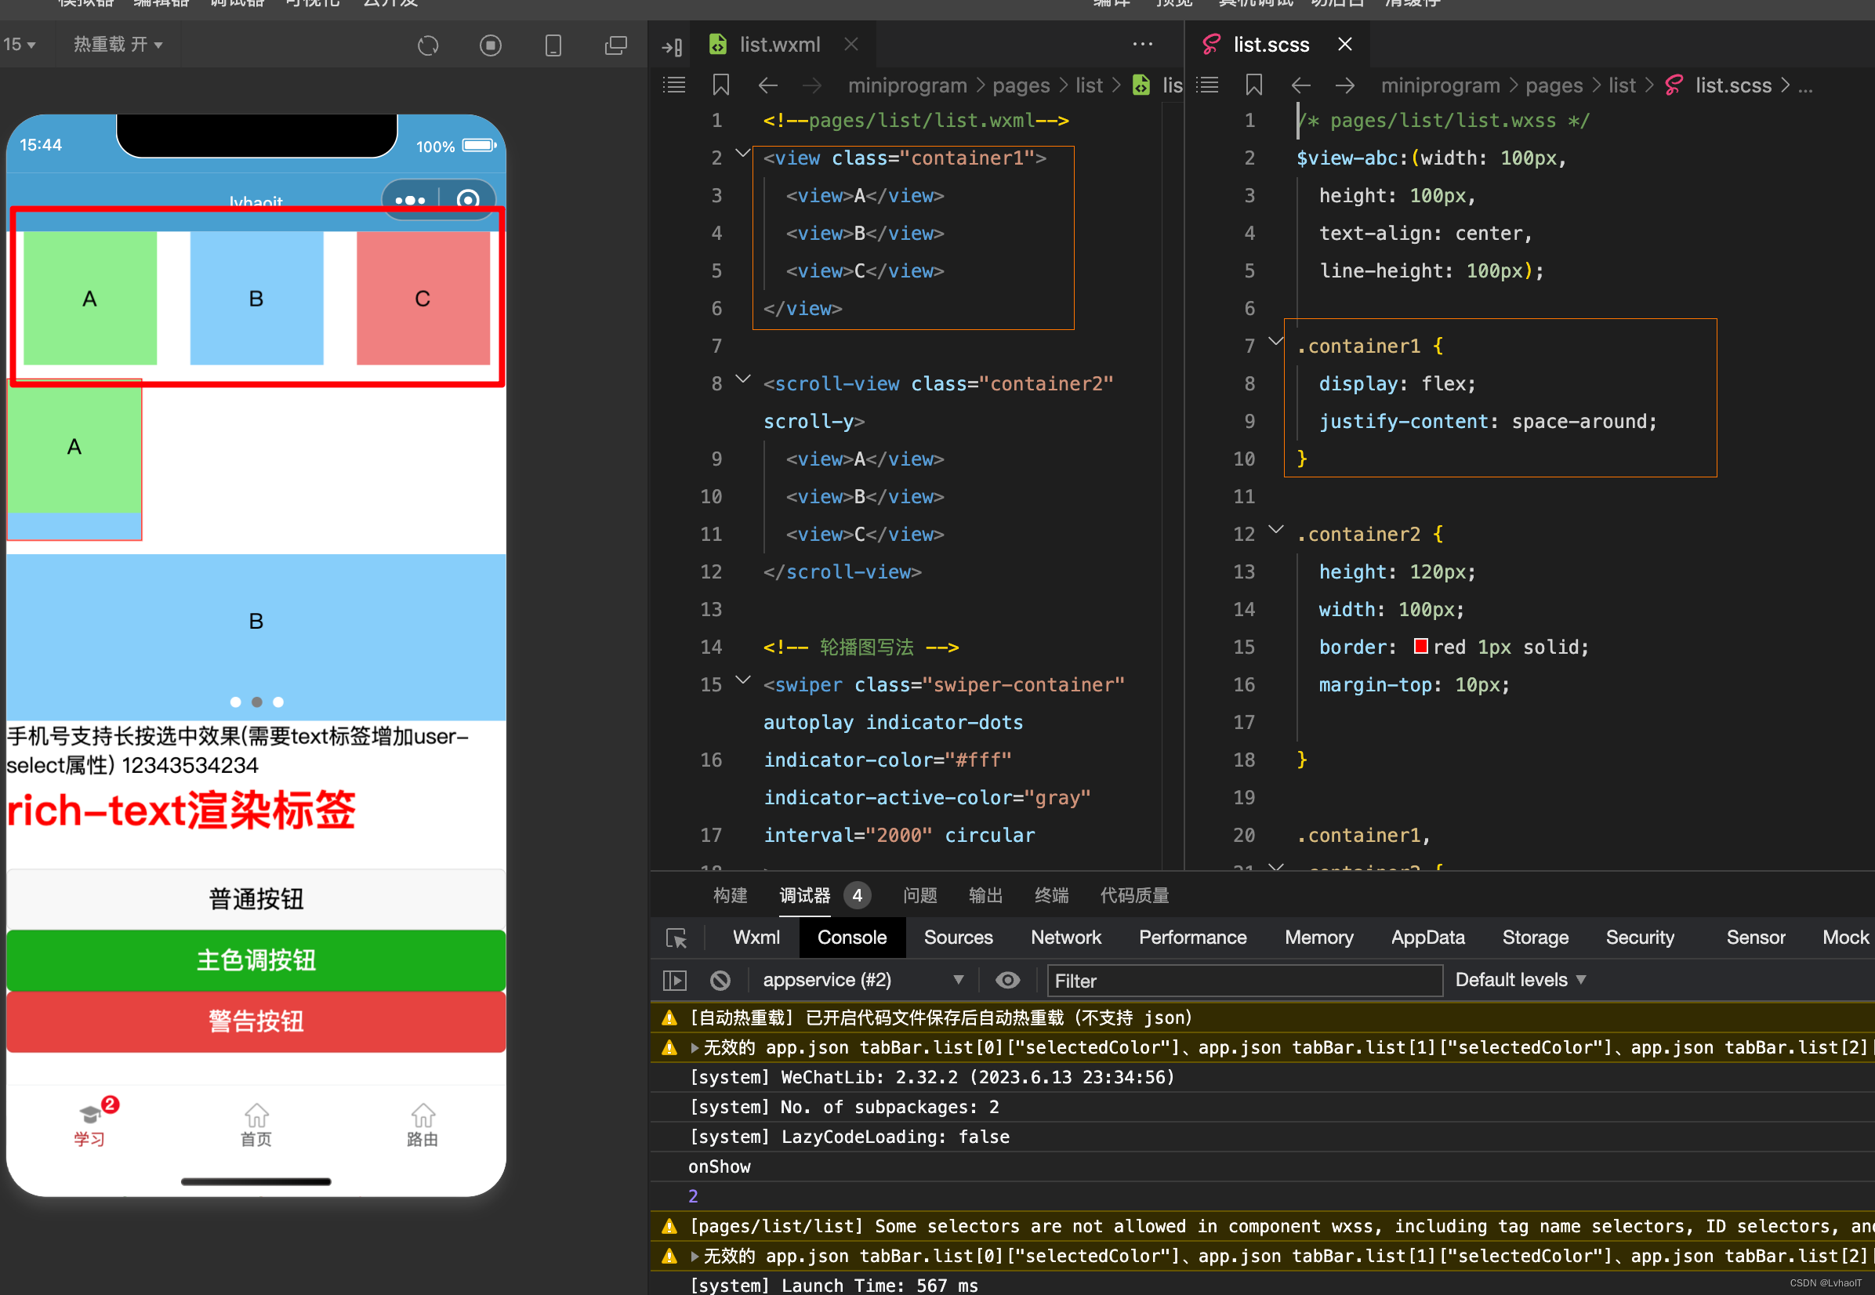Viewport: 1875px width, 1295px height.
Task: Collapse the .container1 CSS rule fold arrow
Action: point(1275,342)
